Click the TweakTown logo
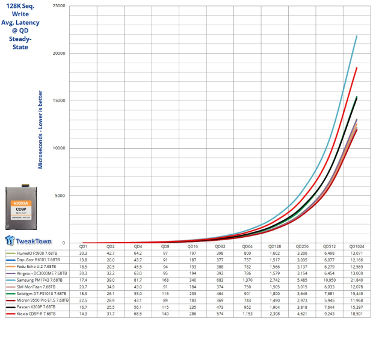 tap(28, 241)
